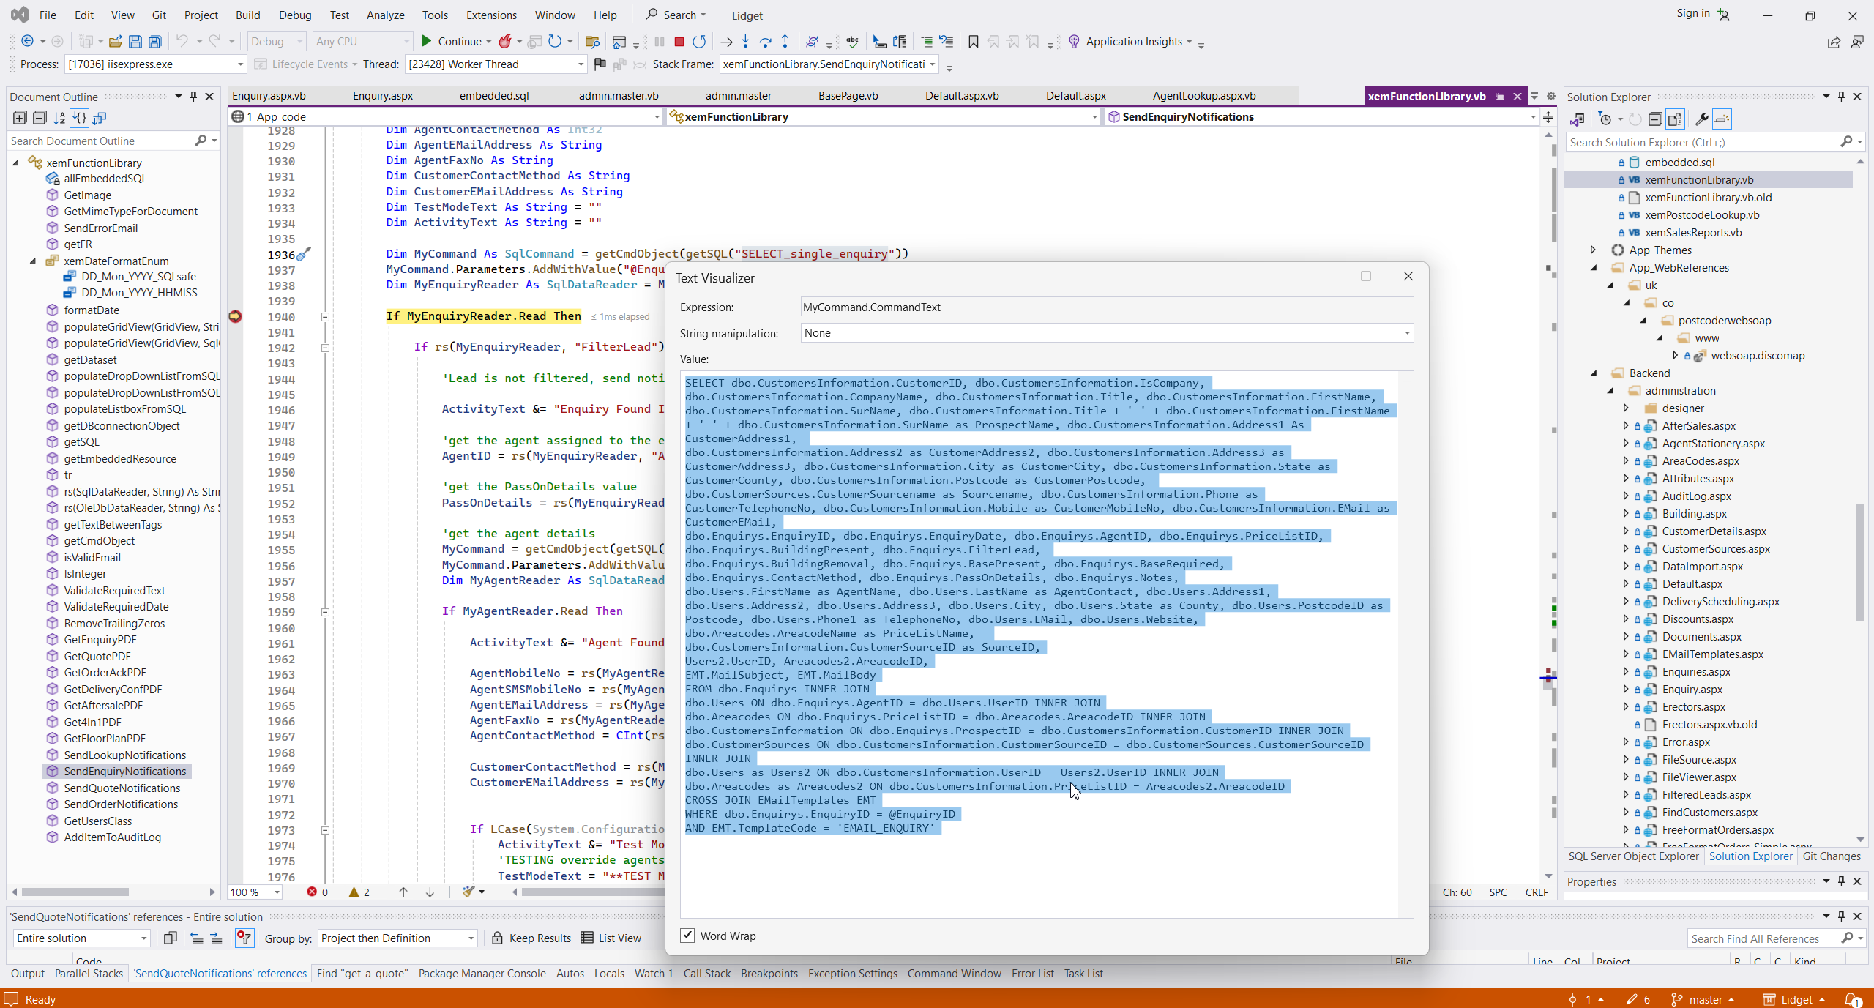Screen dimensions: 1874x1008
Task: Click the breakpoint glyph on line 1940
Action: 235,316
